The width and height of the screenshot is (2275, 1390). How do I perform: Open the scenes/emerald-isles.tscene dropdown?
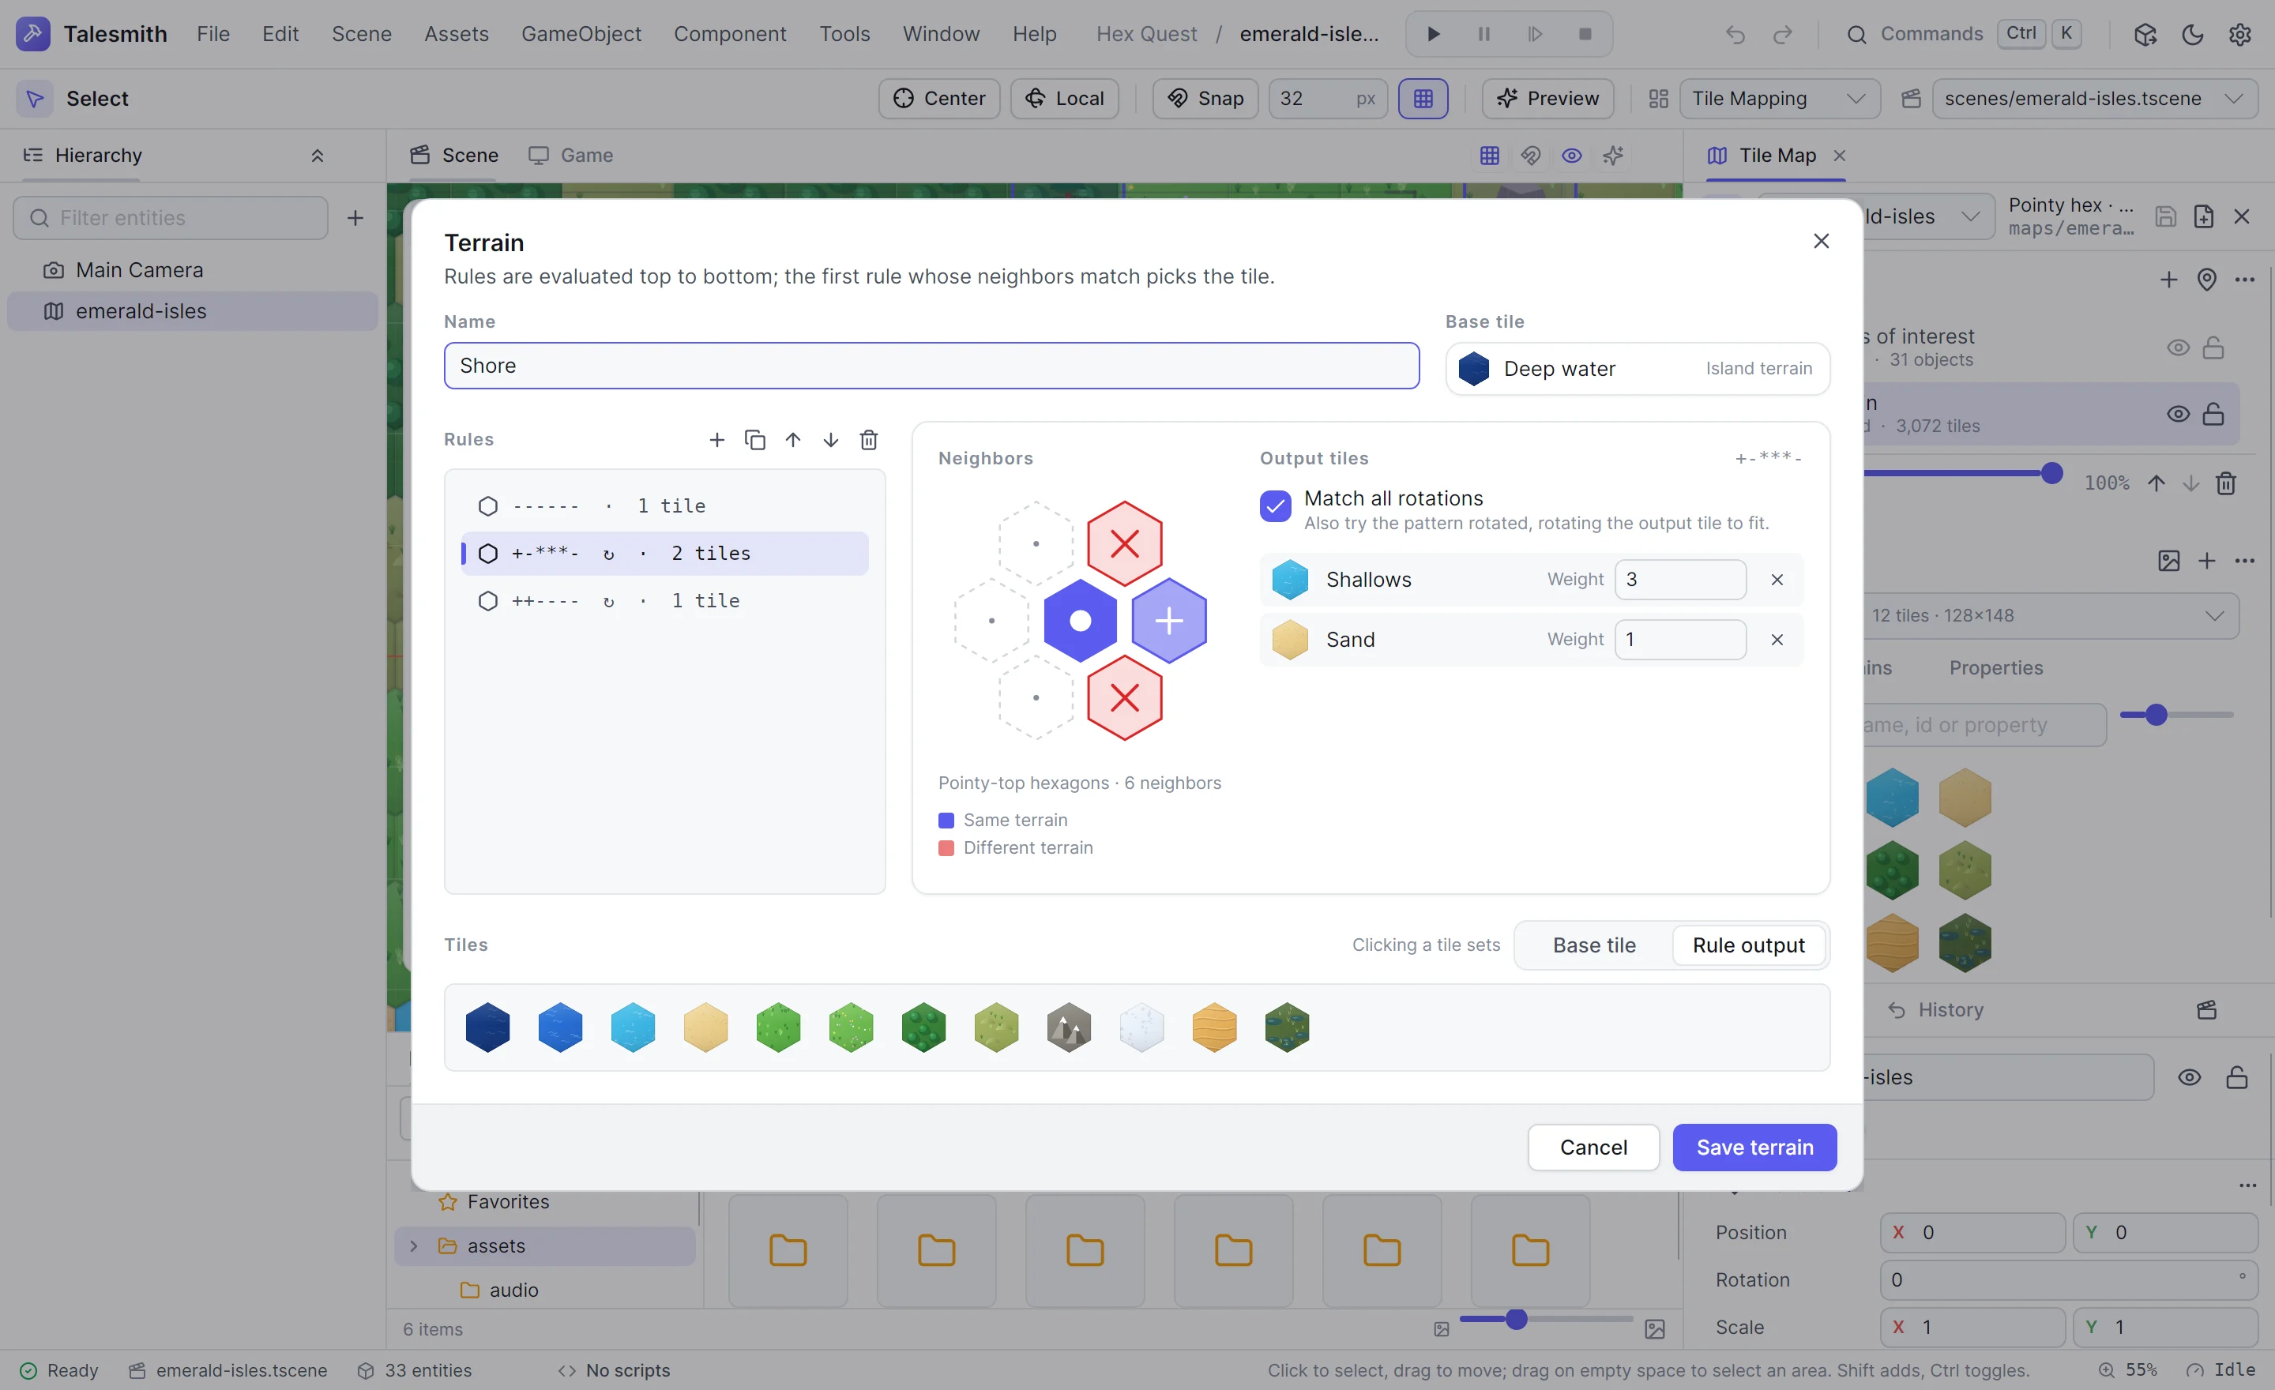tap(2094, 99)
